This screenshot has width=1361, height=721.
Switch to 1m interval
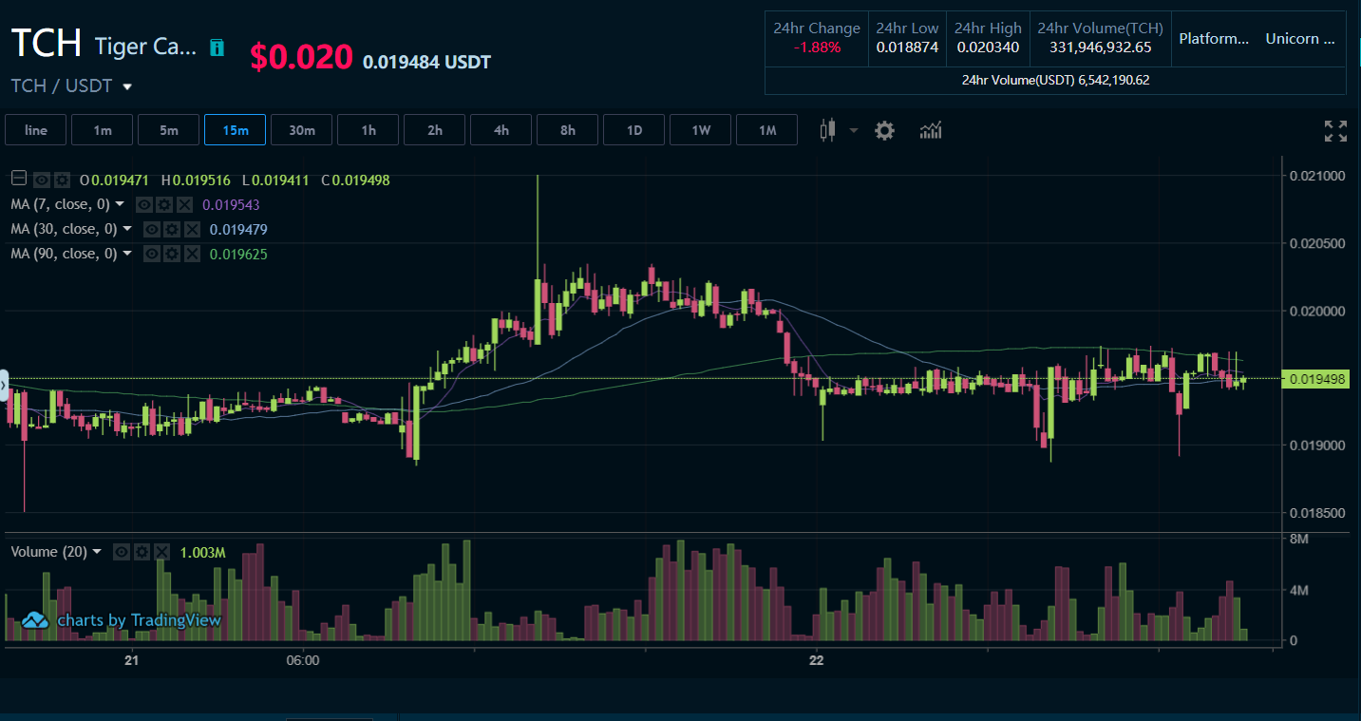103,130
